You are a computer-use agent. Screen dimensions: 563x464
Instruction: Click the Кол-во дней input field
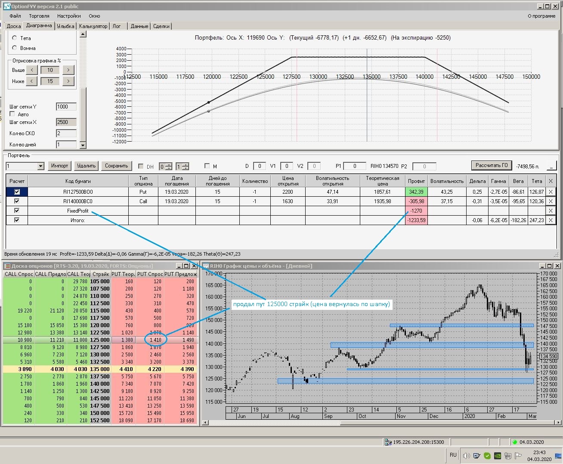(x=66, y=145)
